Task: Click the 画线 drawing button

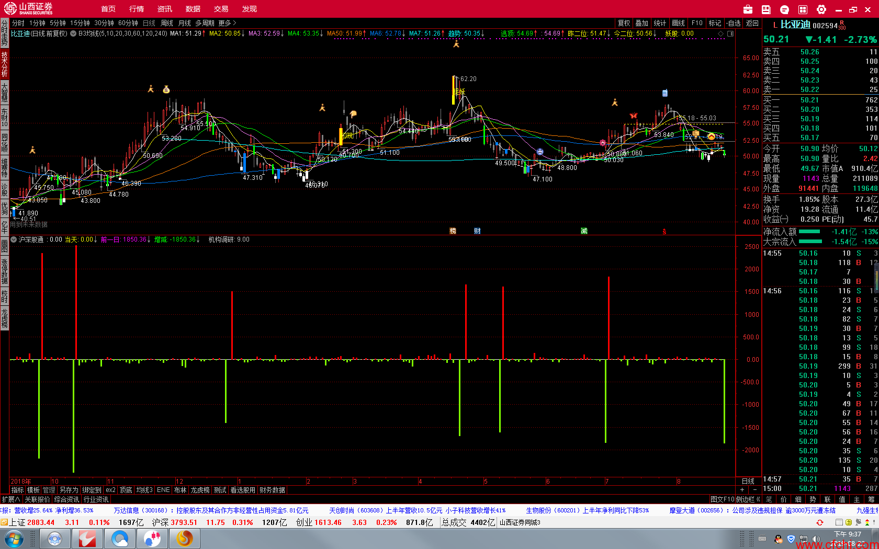Action: point(679,23)
